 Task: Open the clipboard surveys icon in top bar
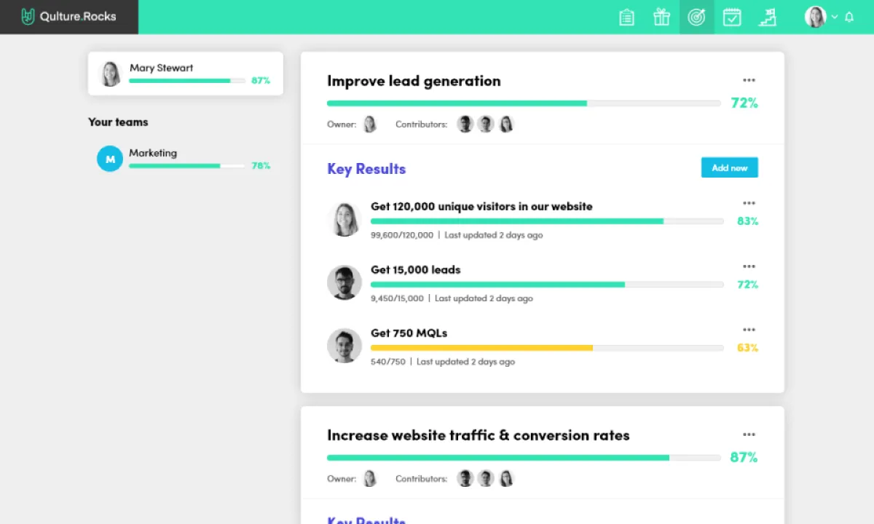point(626,17)
